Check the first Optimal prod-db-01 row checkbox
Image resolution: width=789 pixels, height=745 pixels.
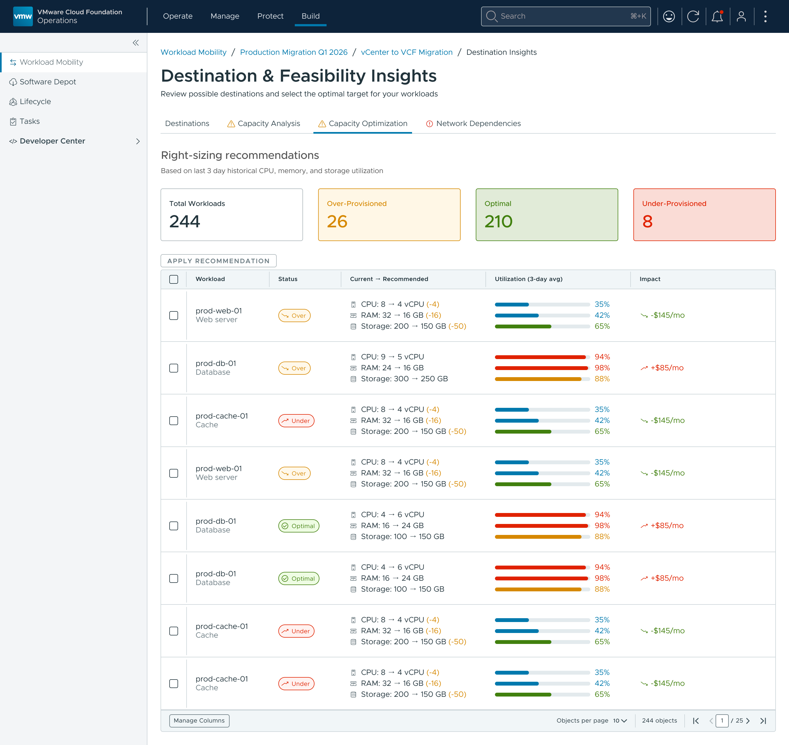[174, 526]
